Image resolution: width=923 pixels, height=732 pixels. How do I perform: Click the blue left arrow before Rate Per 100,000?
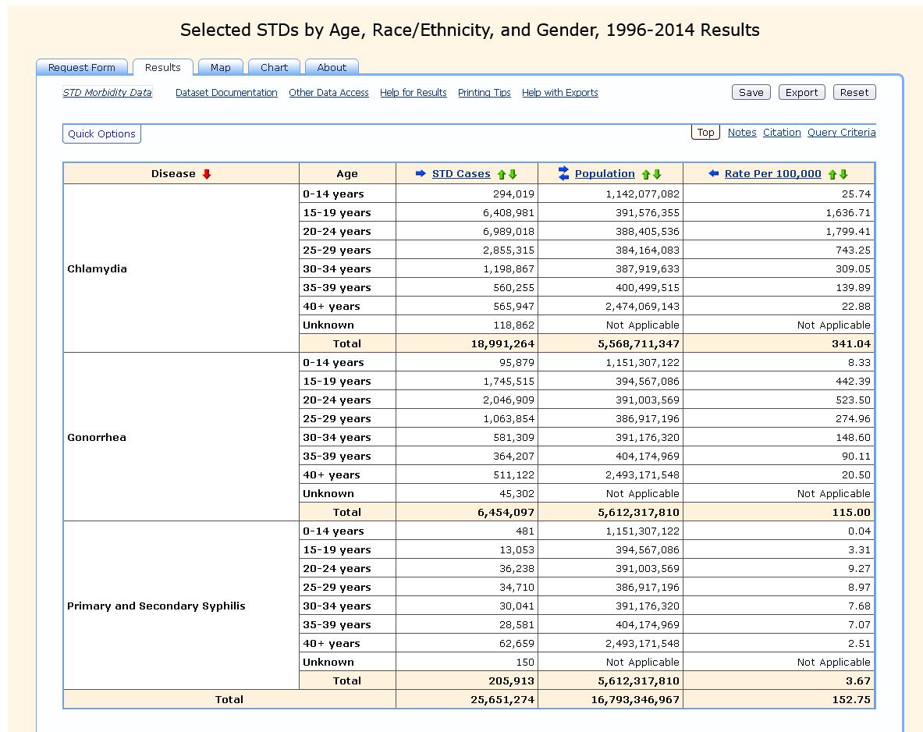713,174
